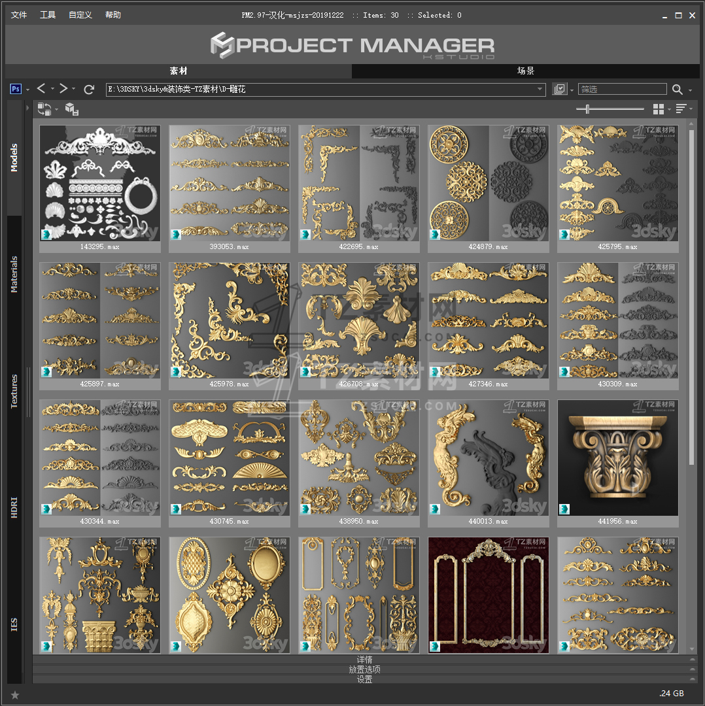Select the HDRI side tab
The height and width of the screenshot is (706, 705).
[x=14, y=507]
